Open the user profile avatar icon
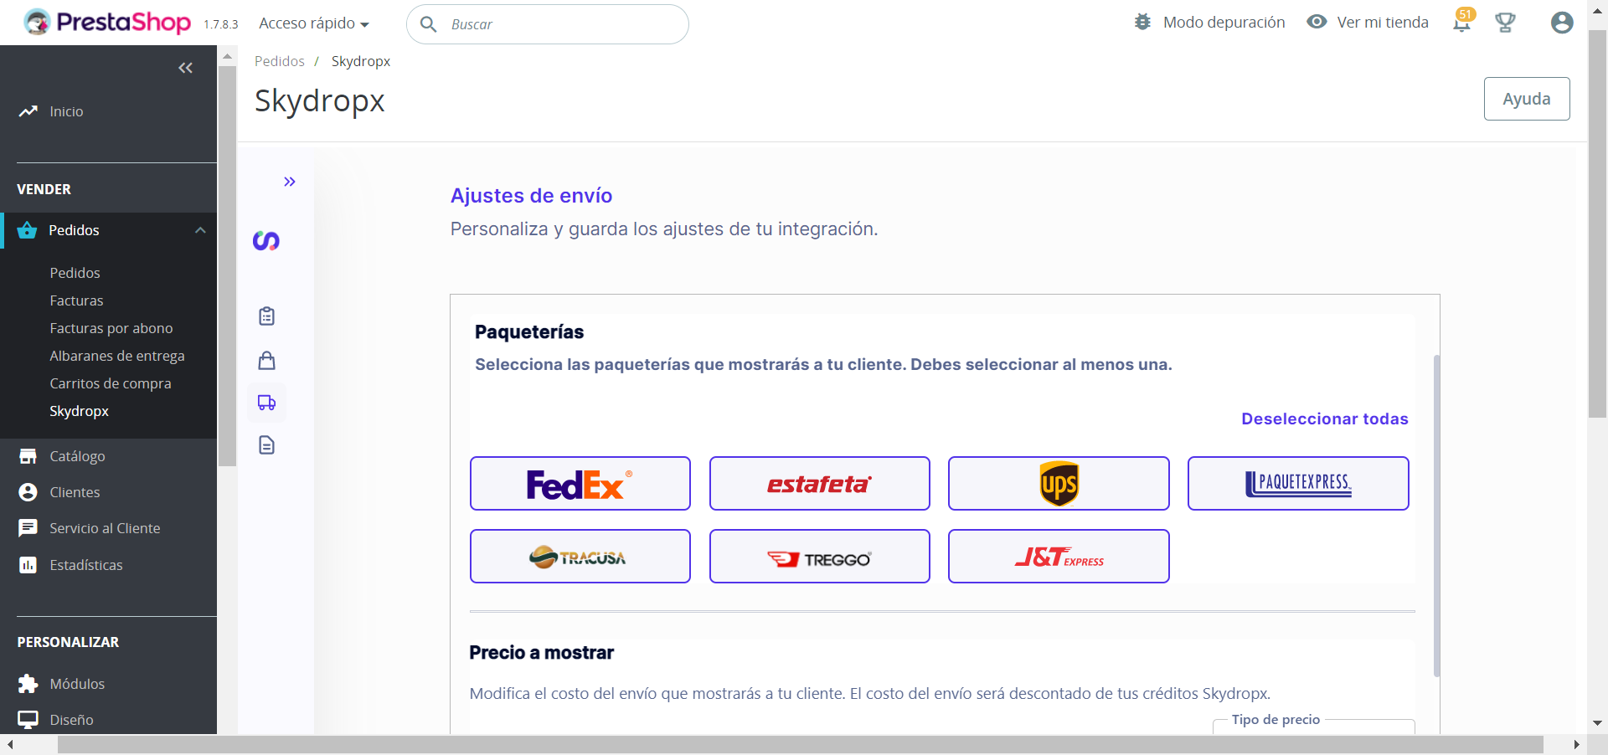The image size is (1608, 755). click(x=1562, y=23)
